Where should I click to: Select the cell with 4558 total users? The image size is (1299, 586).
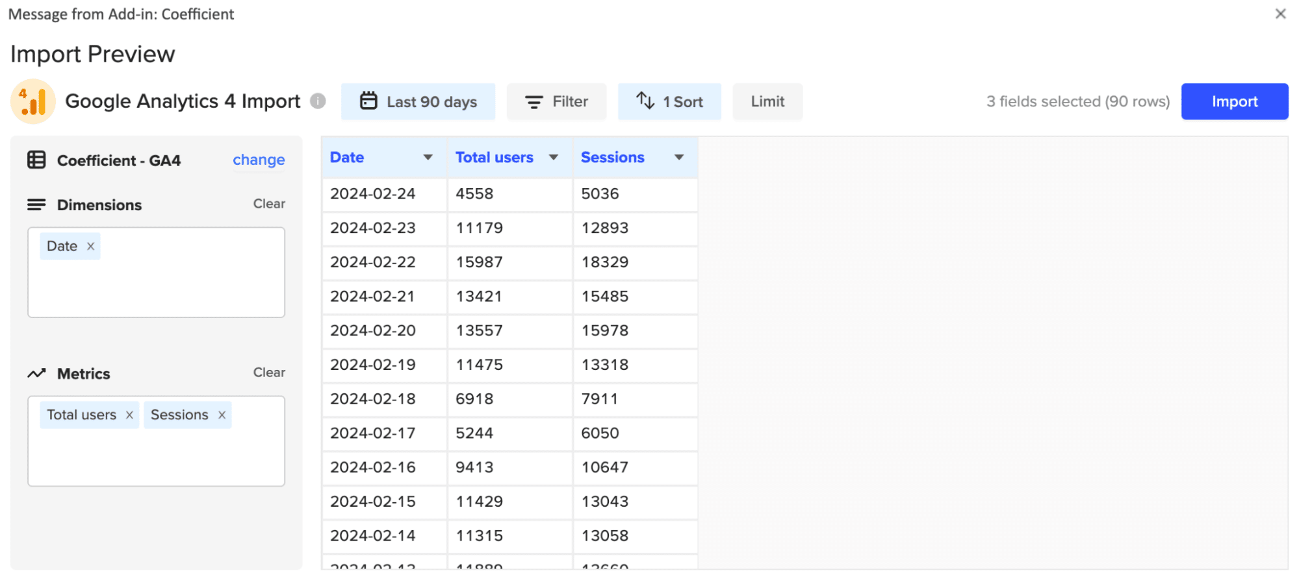509,194
